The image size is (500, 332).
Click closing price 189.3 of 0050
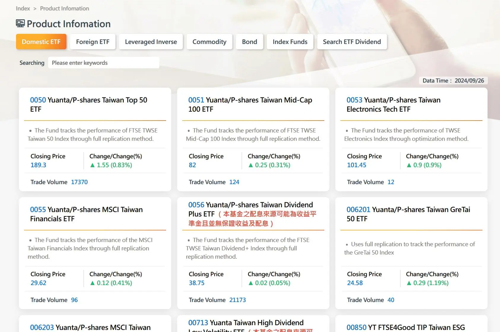pyautogui.click(x=38, y=165)
